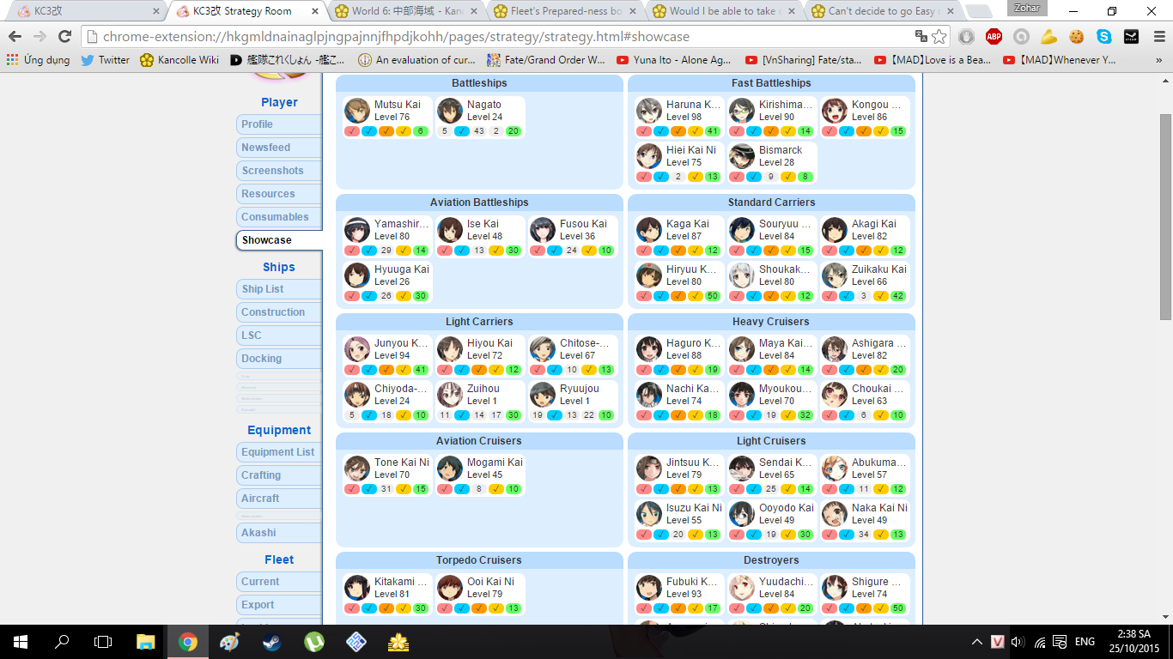The height and width of the screenshot is (659, 1173).
Task: Open Akashi page
Action: 279,533
